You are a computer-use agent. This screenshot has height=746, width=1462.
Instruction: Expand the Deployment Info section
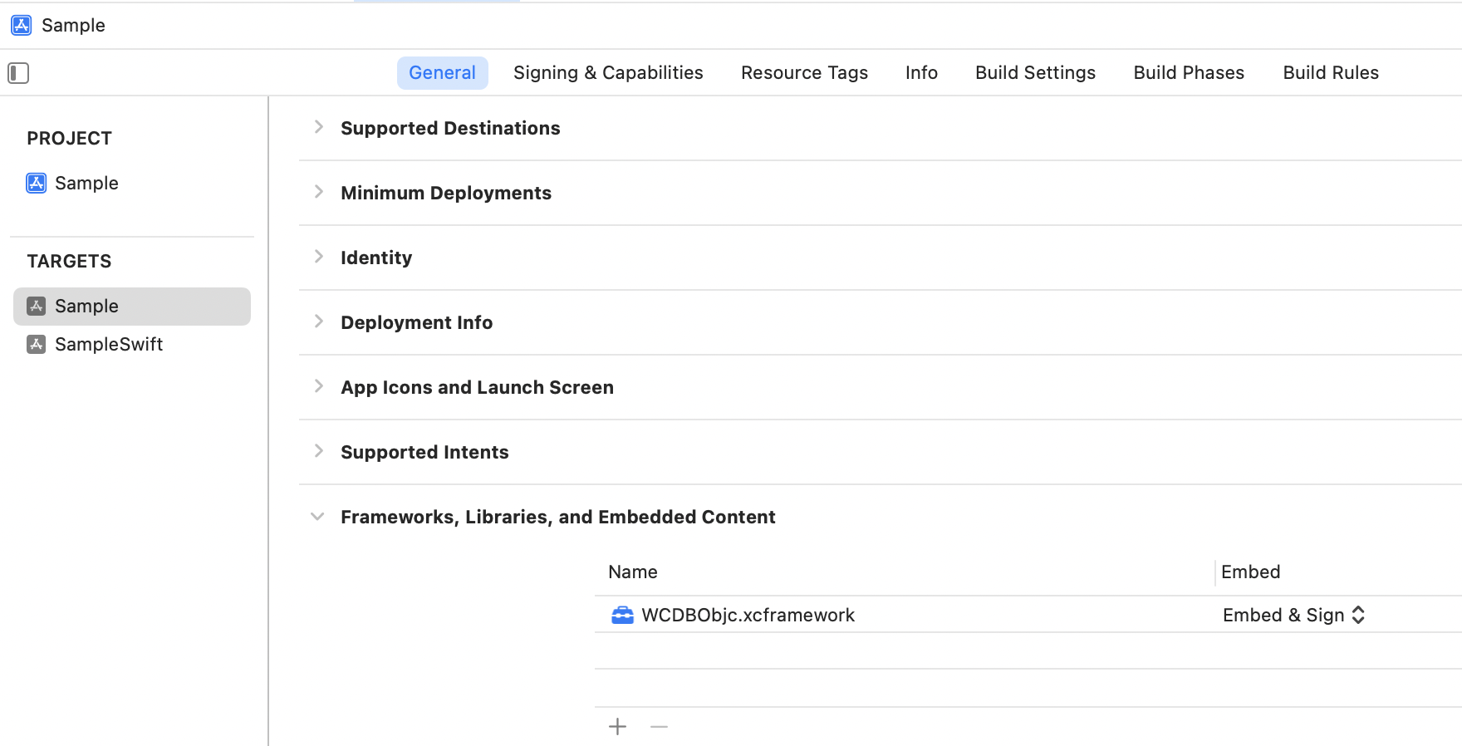(x=318, y=321)
